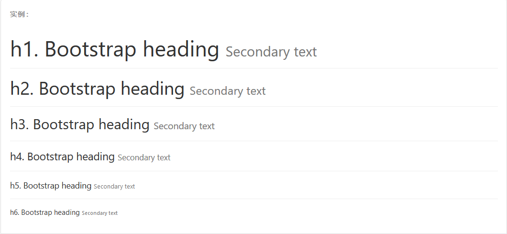507x234 pixels.
Task: Click the word "Bootstrap" in the h2 line
Action: 77,89
